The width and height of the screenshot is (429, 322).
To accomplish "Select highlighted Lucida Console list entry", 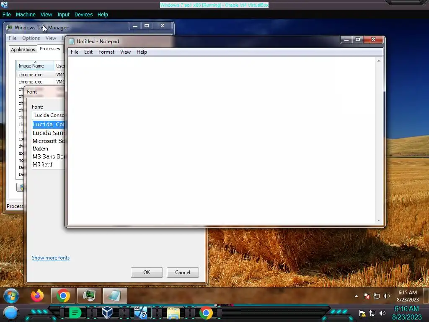I will [x=49, y=124].
